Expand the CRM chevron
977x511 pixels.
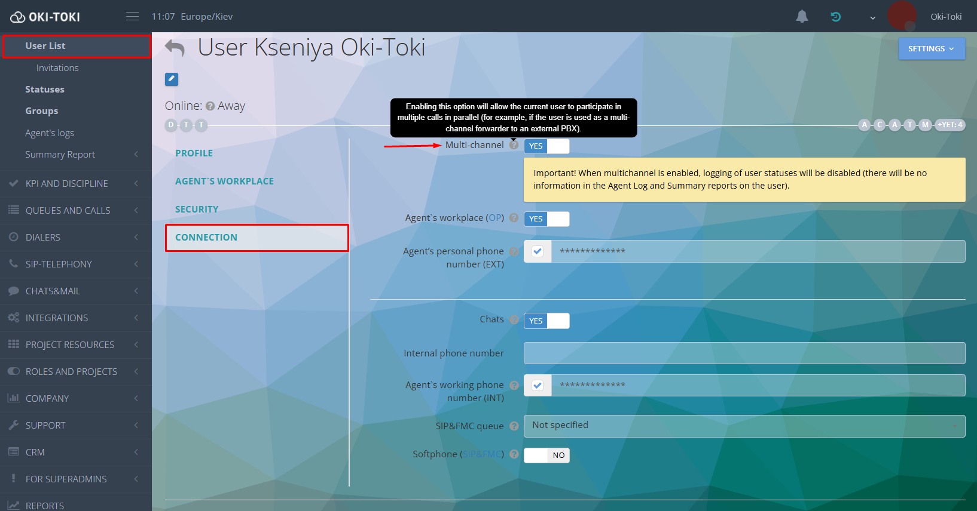click(136, 452)
